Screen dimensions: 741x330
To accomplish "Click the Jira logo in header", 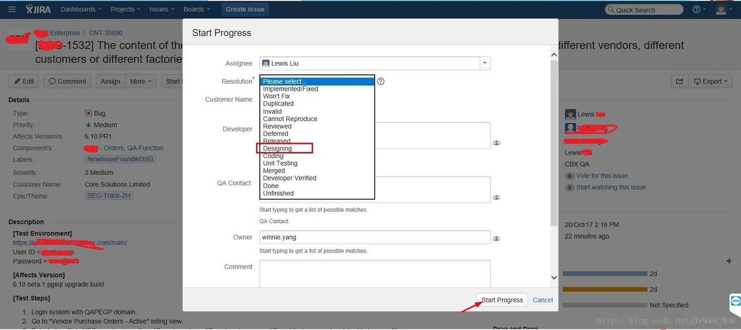I will tap(38, 9).
